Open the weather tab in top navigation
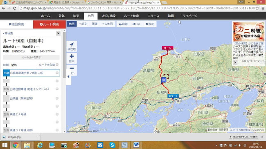The height and width of the screenshot is (149, 266). (61, 16)
